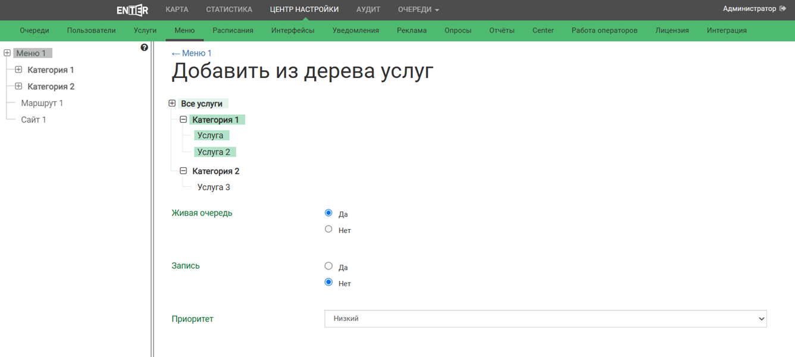Toggle the Все услуги tree node
795x357 pixels.
[x=172, y=104]
